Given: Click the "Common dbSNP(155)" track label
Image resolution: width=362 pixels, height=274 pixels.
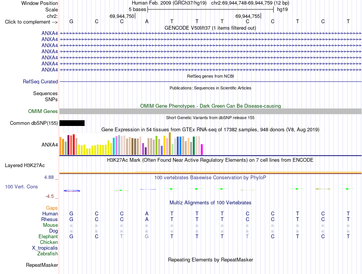Looking at the screenshot, I should (34, 123).
